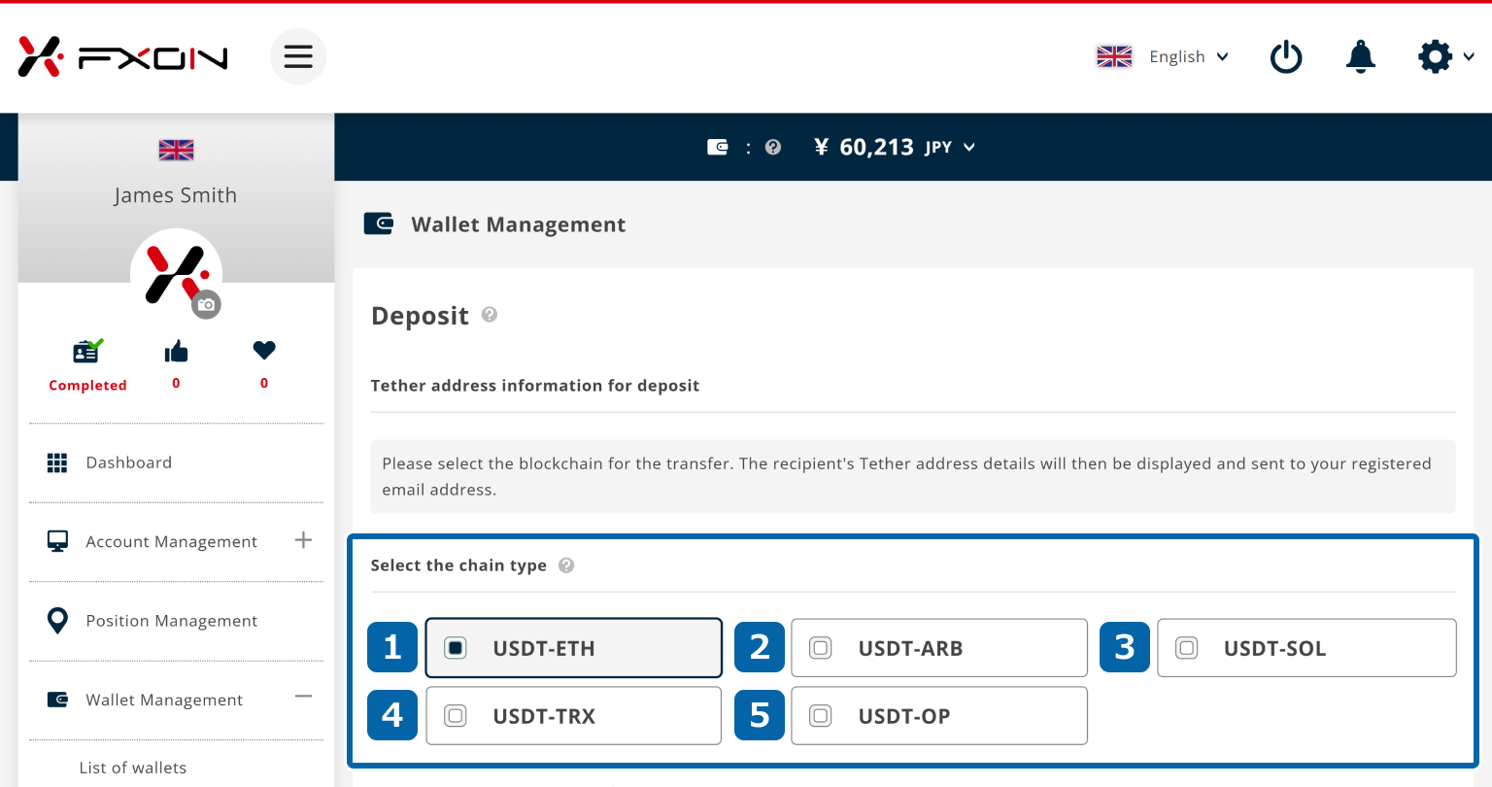The image size is (1492, 787).
Task: Click the profile avatar image
Action: click(176, 274)
